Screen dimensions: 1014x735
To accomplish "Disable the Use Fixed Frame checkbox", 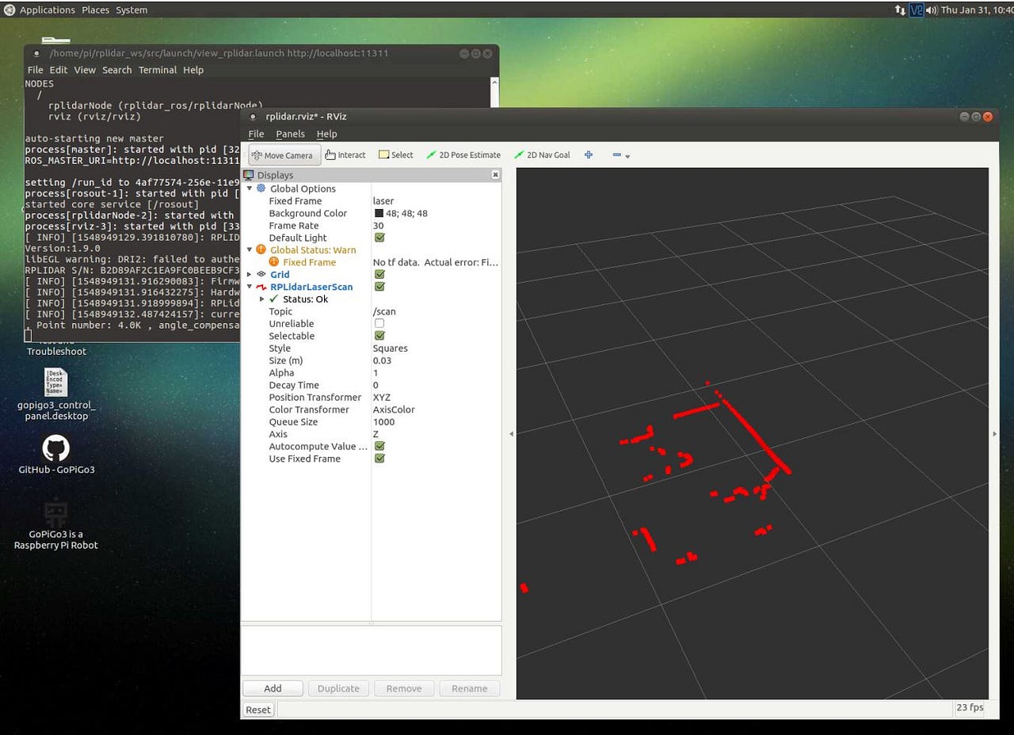I will click(x=379, y=459).
